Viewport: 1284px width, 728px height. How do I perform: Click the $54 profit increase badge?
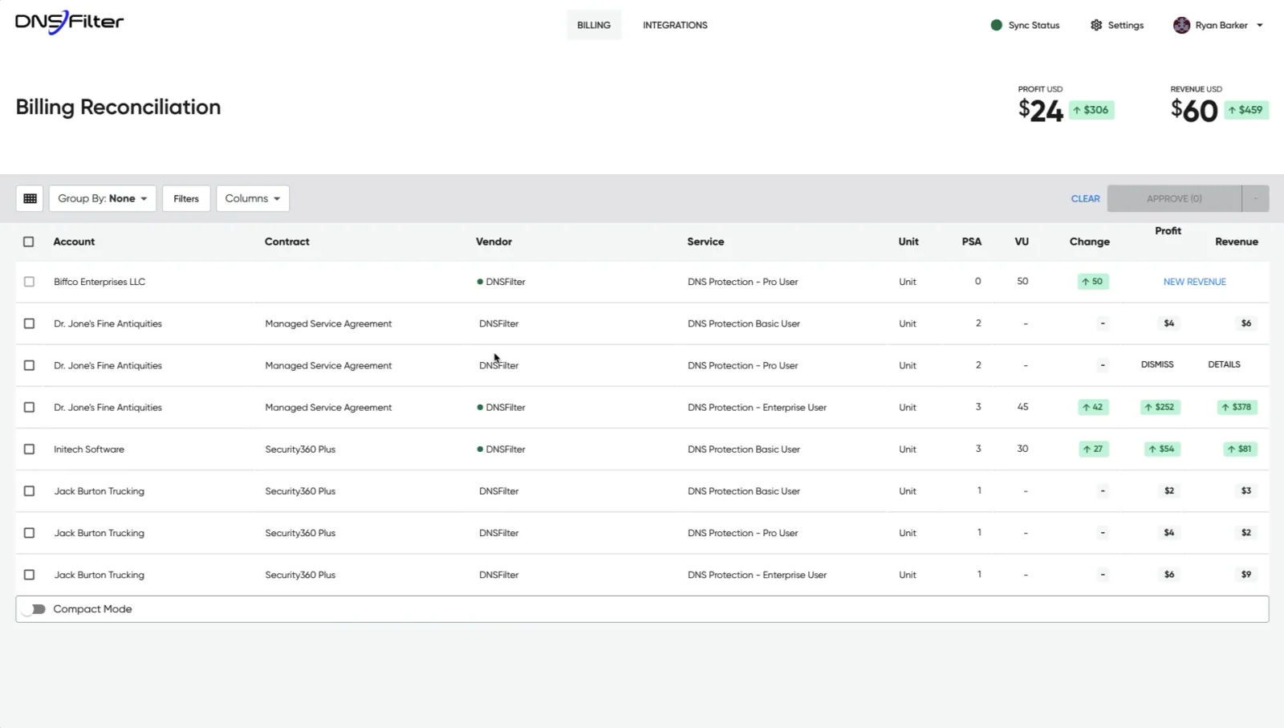1161,449
